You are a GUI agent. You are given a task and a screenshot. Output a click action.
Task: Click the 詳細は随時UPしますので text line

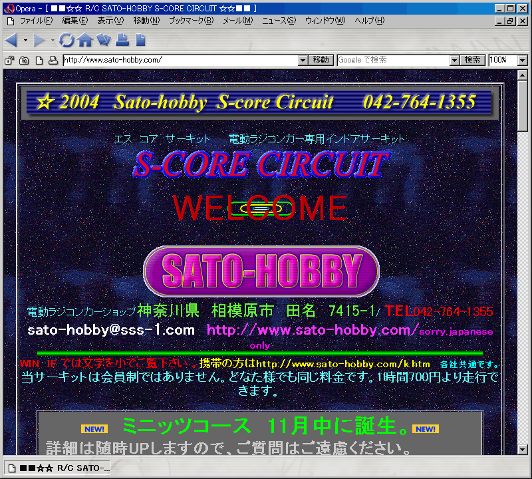[228, 448]
